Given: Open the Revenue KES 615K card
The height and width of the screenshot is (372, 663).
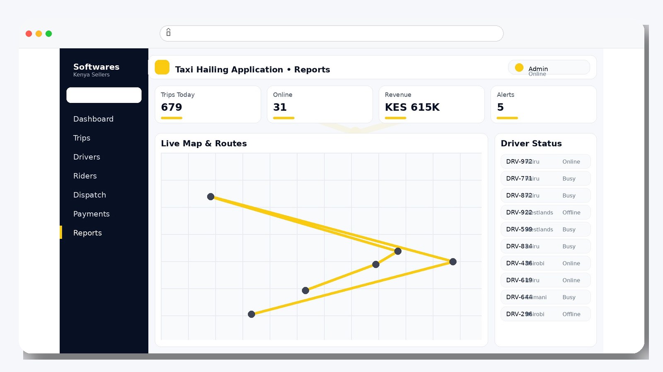Looking at the screenshot, I should [431, 104].
